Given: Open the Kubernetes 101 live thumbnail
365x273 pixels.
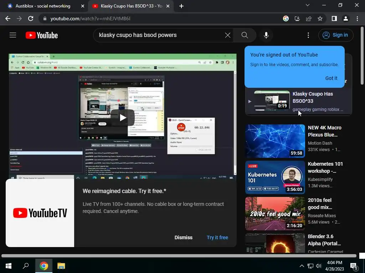Looking at the screenshot, I should tap(275, 177).
